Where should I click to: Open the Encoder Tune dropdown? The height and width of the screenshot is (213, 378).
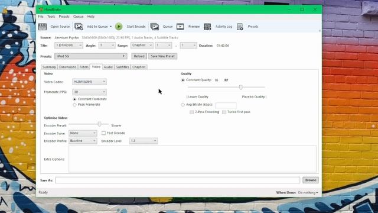[x=83, y=133]
